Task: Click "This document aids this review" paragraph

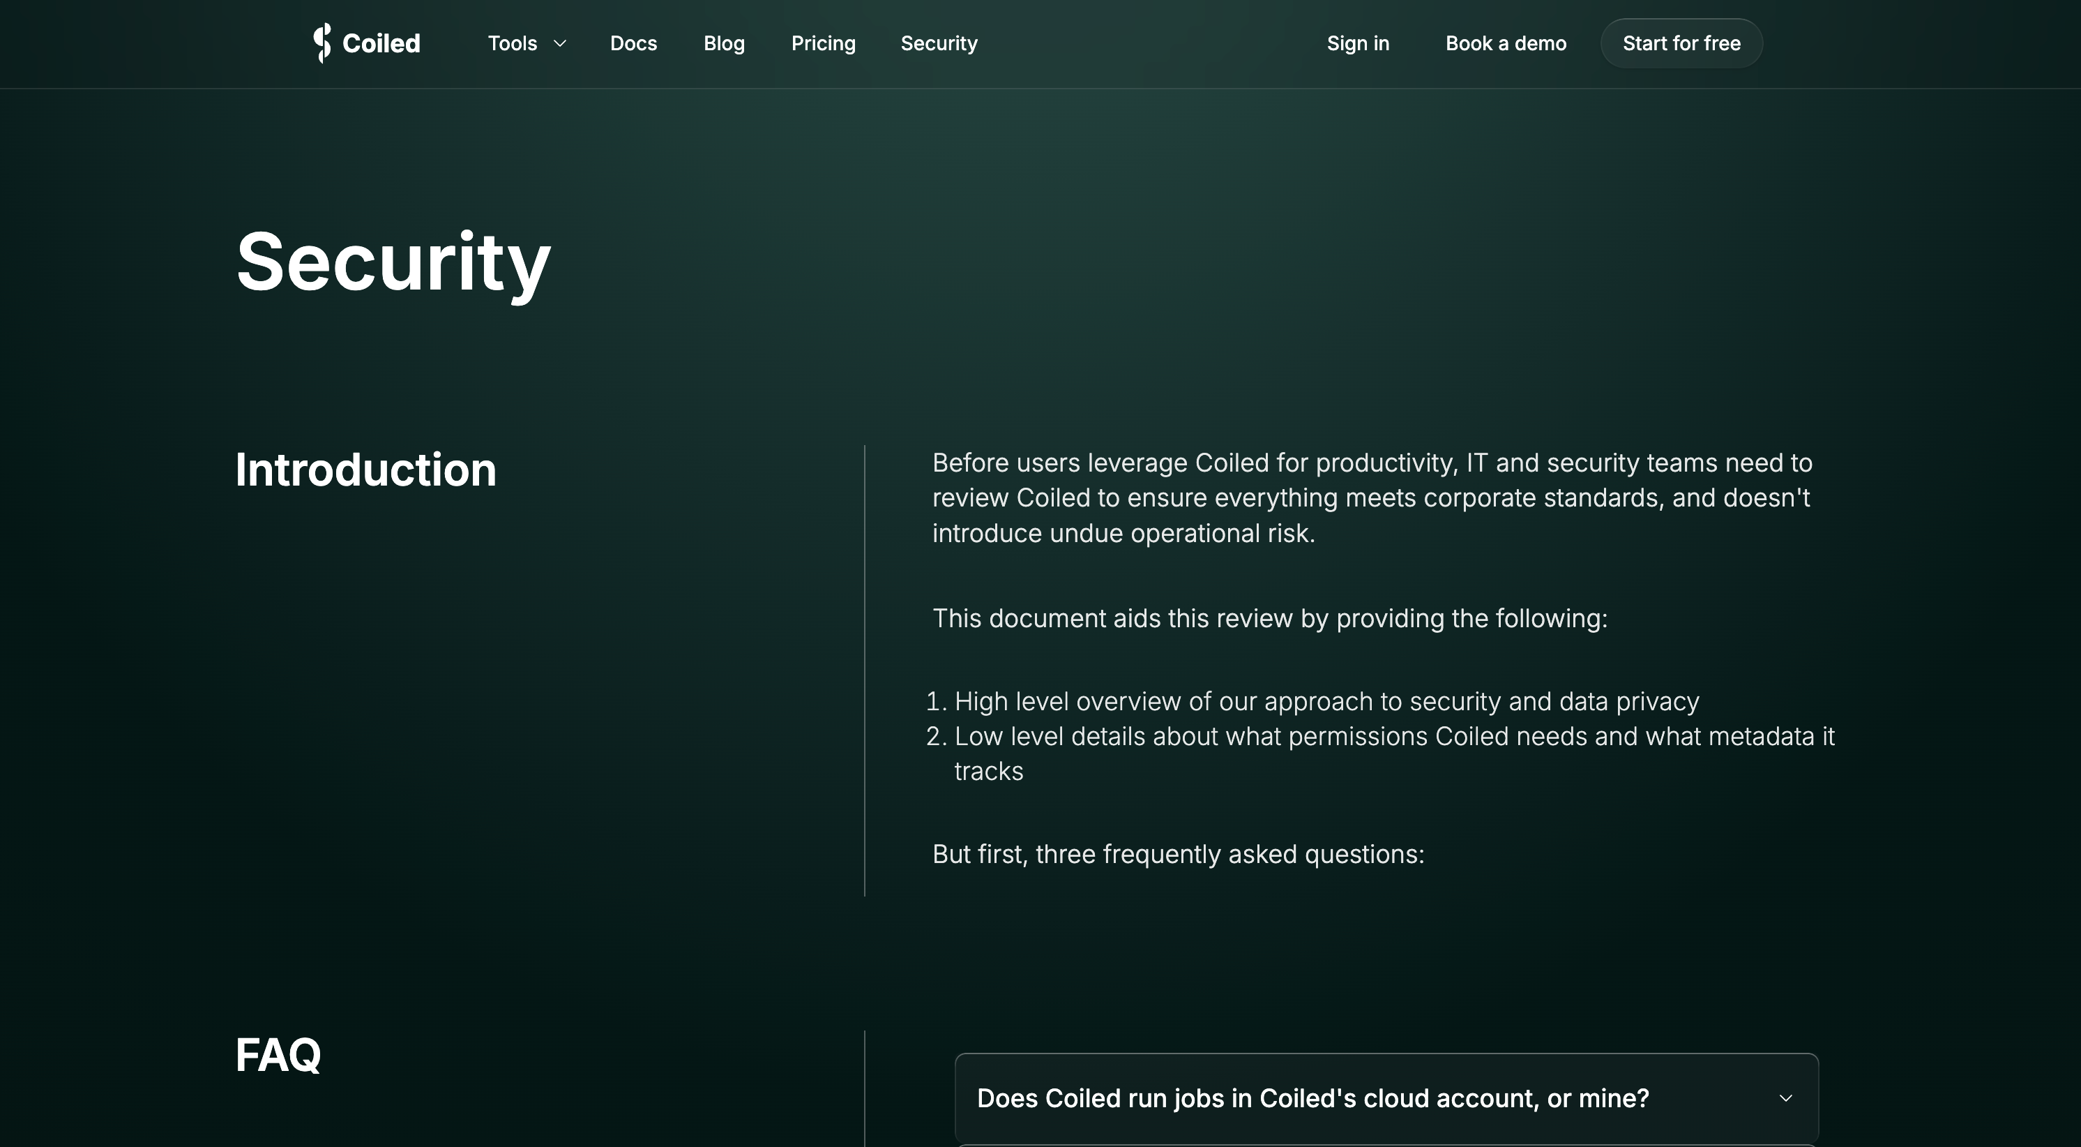Action: point(1270,618)
